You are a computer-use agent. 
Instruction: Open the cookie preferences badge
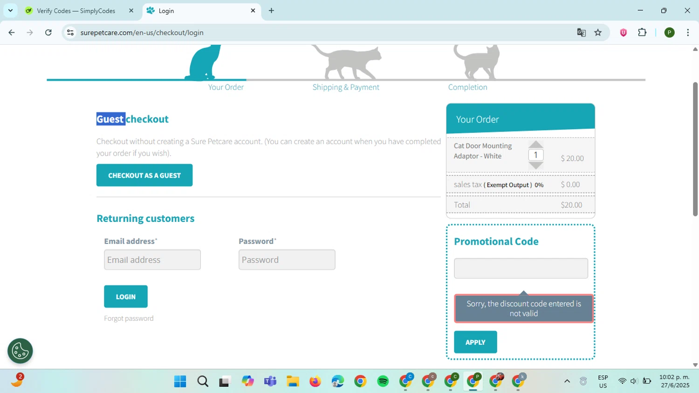coord(20,351)
